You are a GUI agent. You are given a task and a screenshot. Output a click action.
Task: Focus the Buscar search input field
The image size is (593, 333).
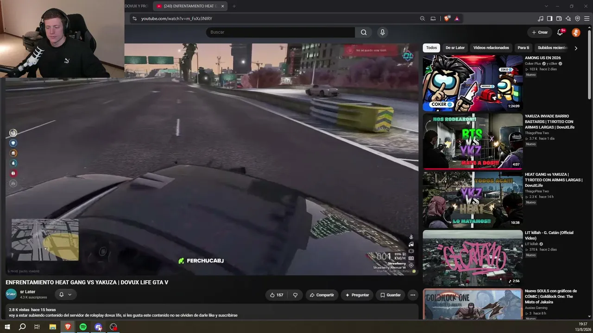[280, 32]
